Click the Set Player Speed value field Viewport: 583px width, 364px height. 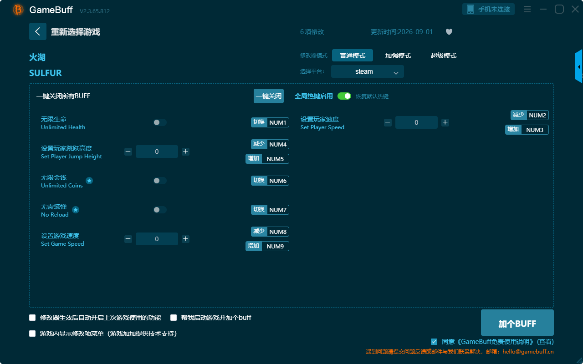click(x=416, y=122)
